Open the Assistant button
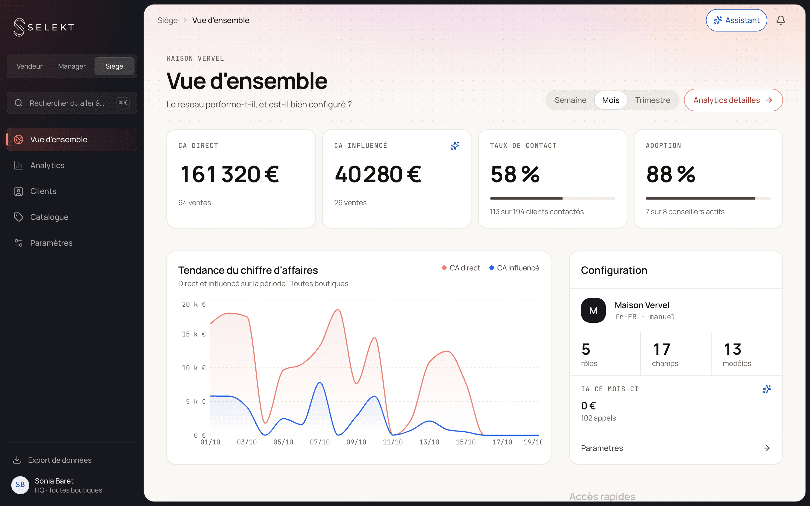Image resolution: width=810 pixels, height=506 pixels. (736, 21)
